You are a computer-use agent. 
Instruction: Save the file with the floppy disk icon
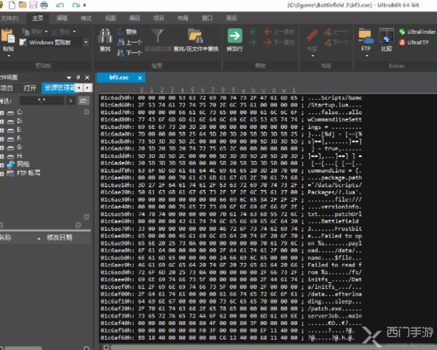tap(33, 4)
